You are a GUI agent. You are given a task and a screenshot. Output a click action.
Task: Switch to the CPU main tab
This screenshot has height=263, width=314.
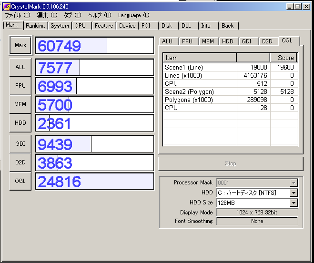81,26
